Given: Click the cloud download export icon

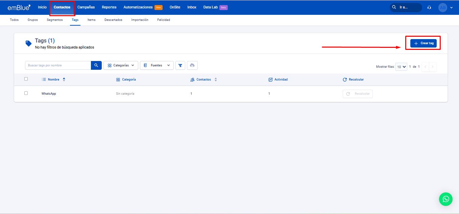Looking at the screenshot, I should pyautogui.click(x=192, y=65).
